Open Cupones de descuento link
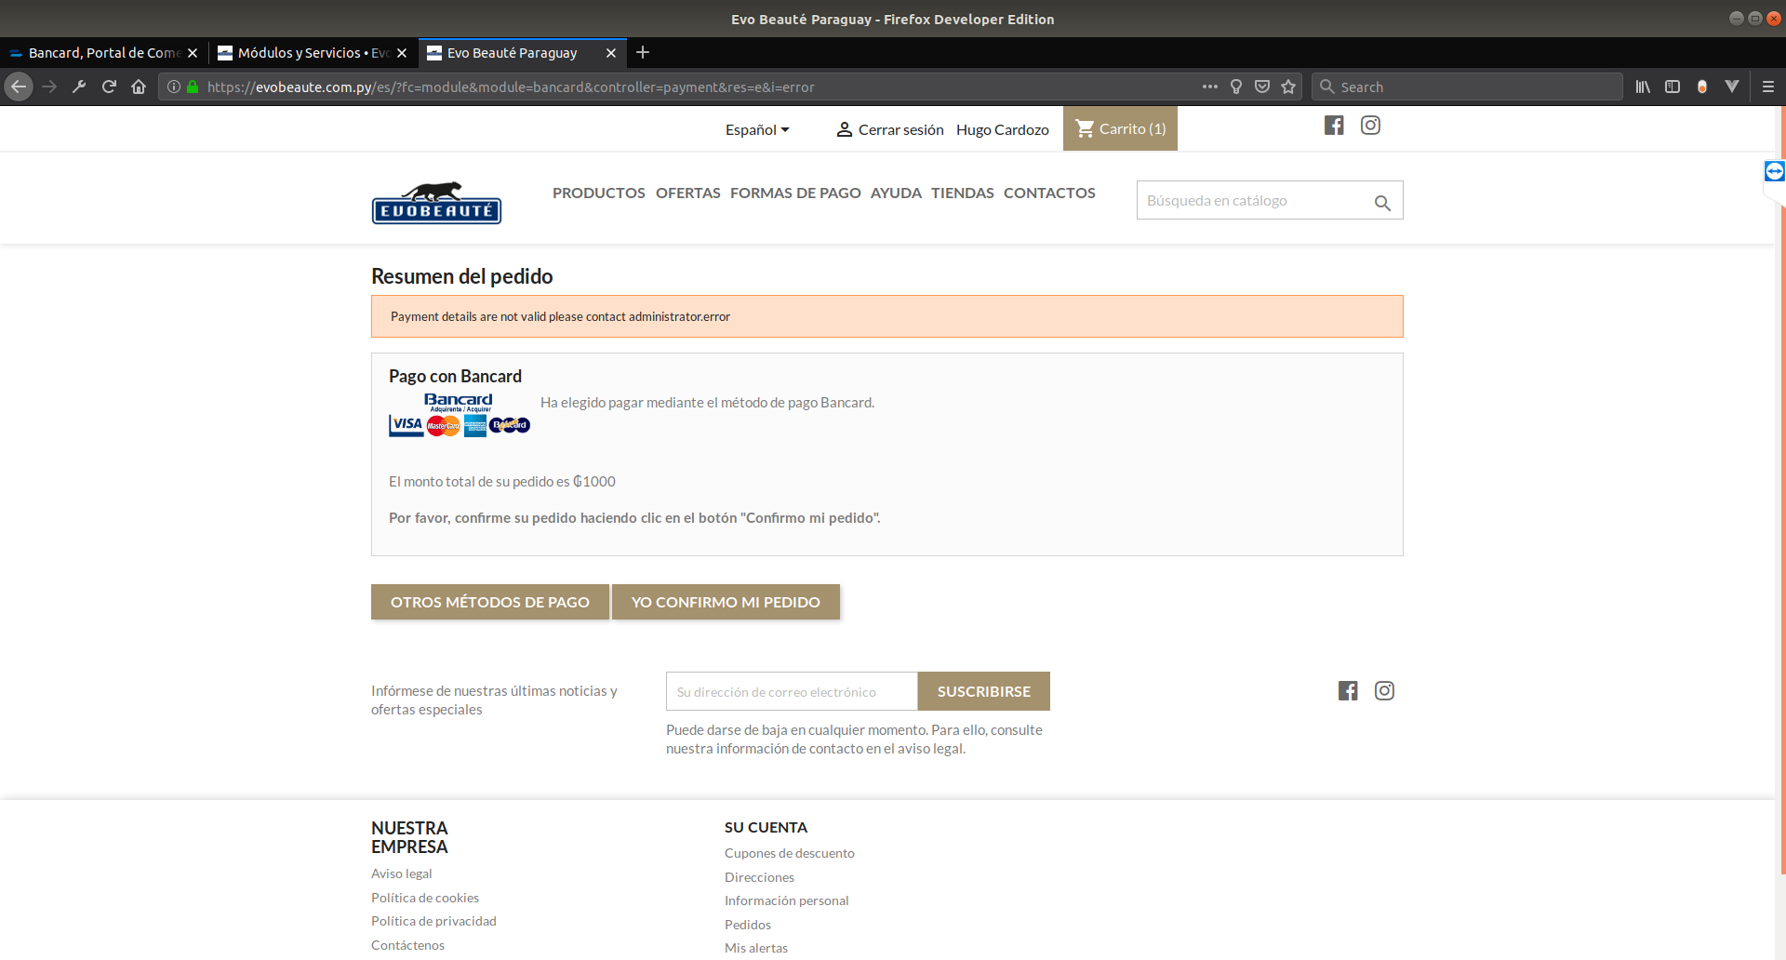 [x=790, y=853]
